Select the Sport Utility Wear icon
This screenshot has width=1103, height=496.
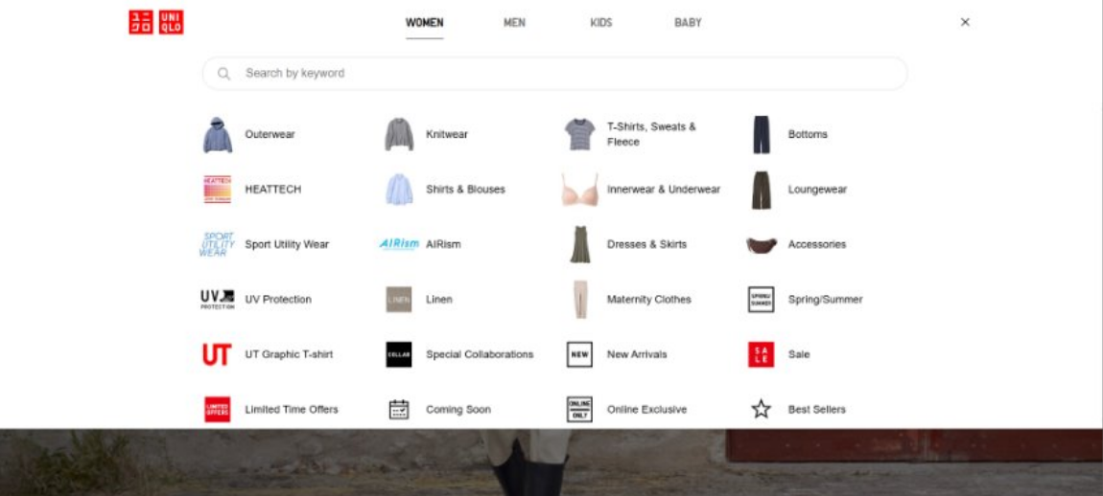[x=217, y=244]
